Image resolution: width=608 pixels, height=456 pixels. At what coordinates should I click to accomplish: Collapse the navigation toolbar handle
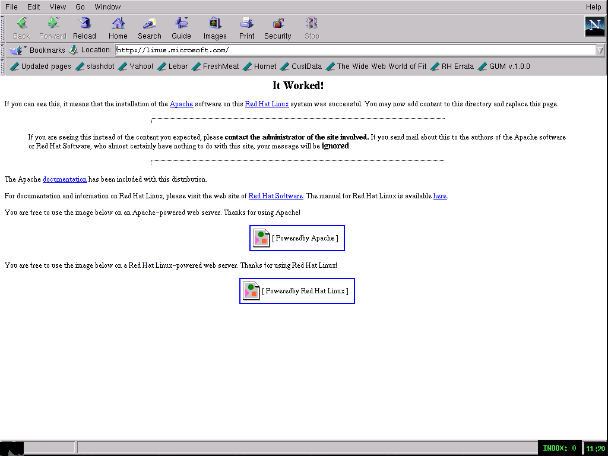point(3,28)
